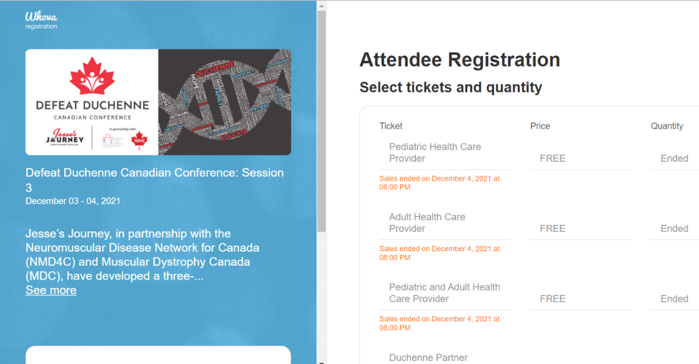The width and height of the screenshot is (699, 364).
Task: Click the FREE price field for Pediatric ticket
Action: [552, 158]
